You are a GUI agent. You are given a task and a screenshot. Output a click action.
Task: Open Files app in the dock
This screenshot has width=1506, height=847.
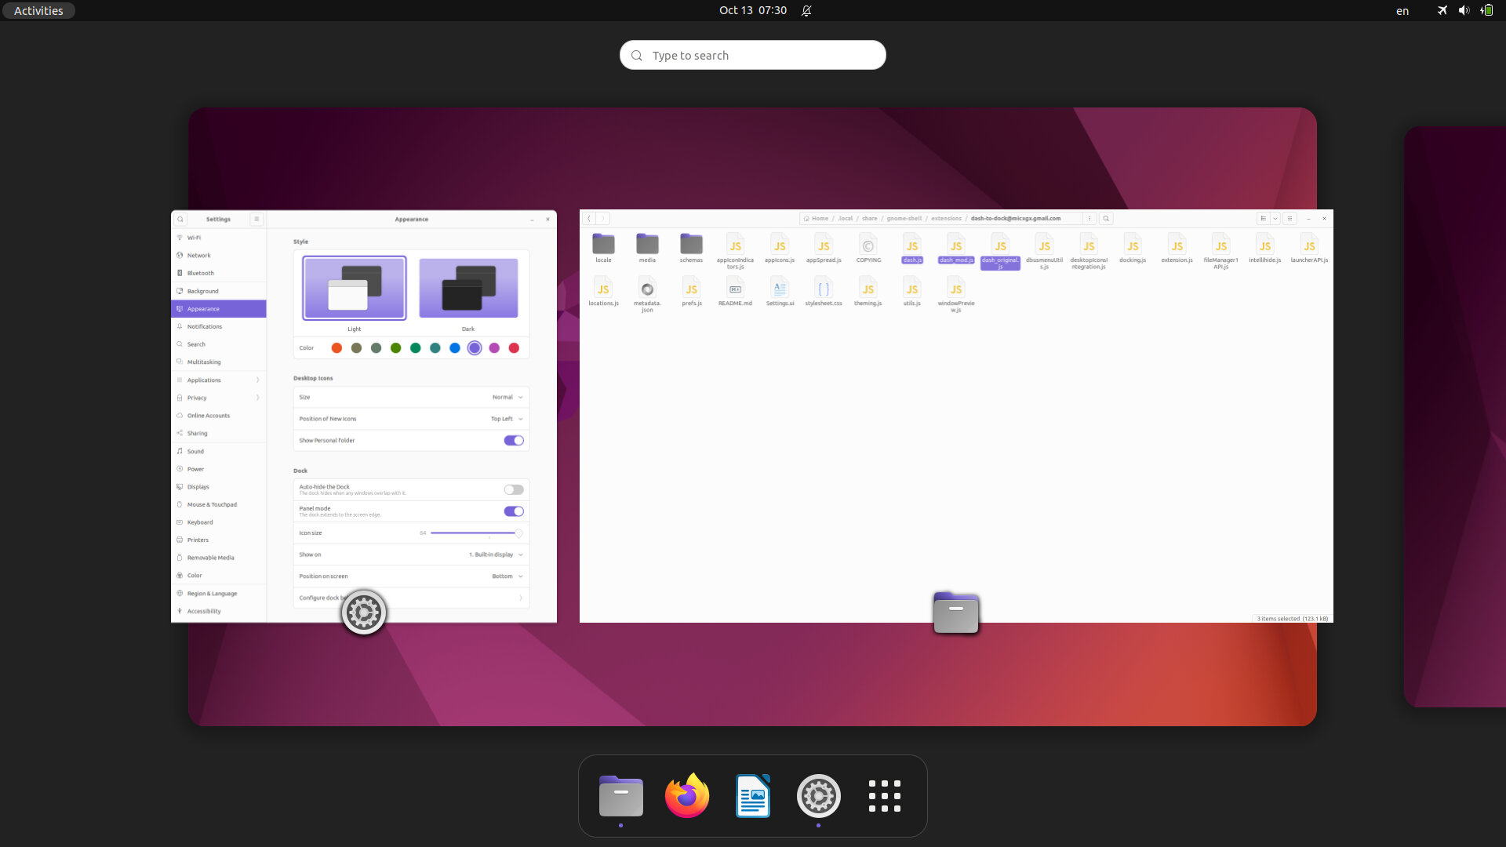[620, 796]
